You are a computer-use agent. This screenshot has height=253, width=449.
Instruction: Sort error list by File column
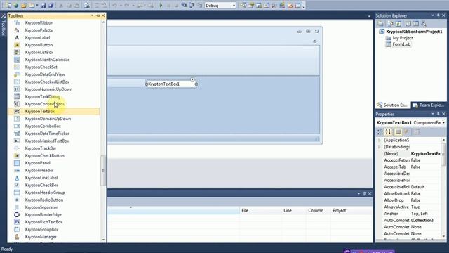[260, 211]
